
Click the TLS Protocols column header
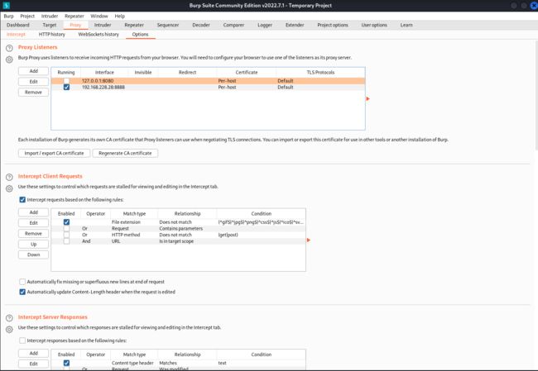320,72
